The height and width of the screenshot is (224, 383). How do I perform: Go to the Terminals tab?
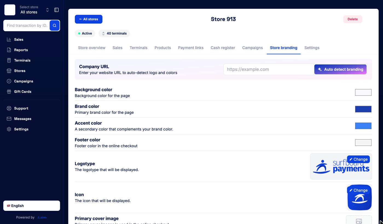pyautogui.click(x=138, y=48)
